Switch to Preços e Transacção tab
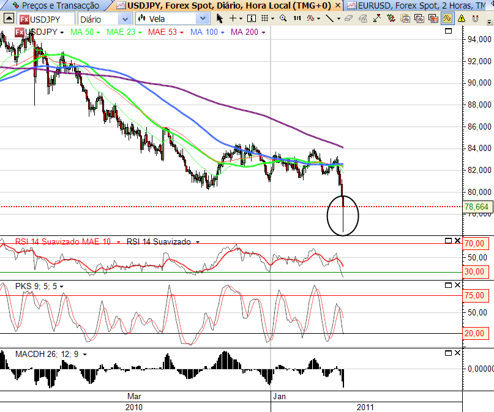The height and width of the screenshot is (412, 494). [x=56, y=6]
